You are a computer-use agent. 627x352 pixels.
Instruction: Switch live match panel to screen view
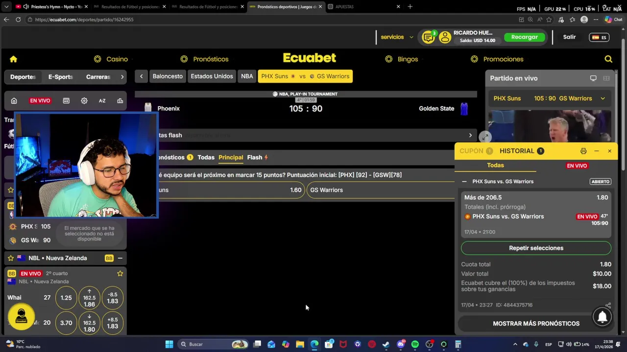pyautogui.click(x=593, y=78)
